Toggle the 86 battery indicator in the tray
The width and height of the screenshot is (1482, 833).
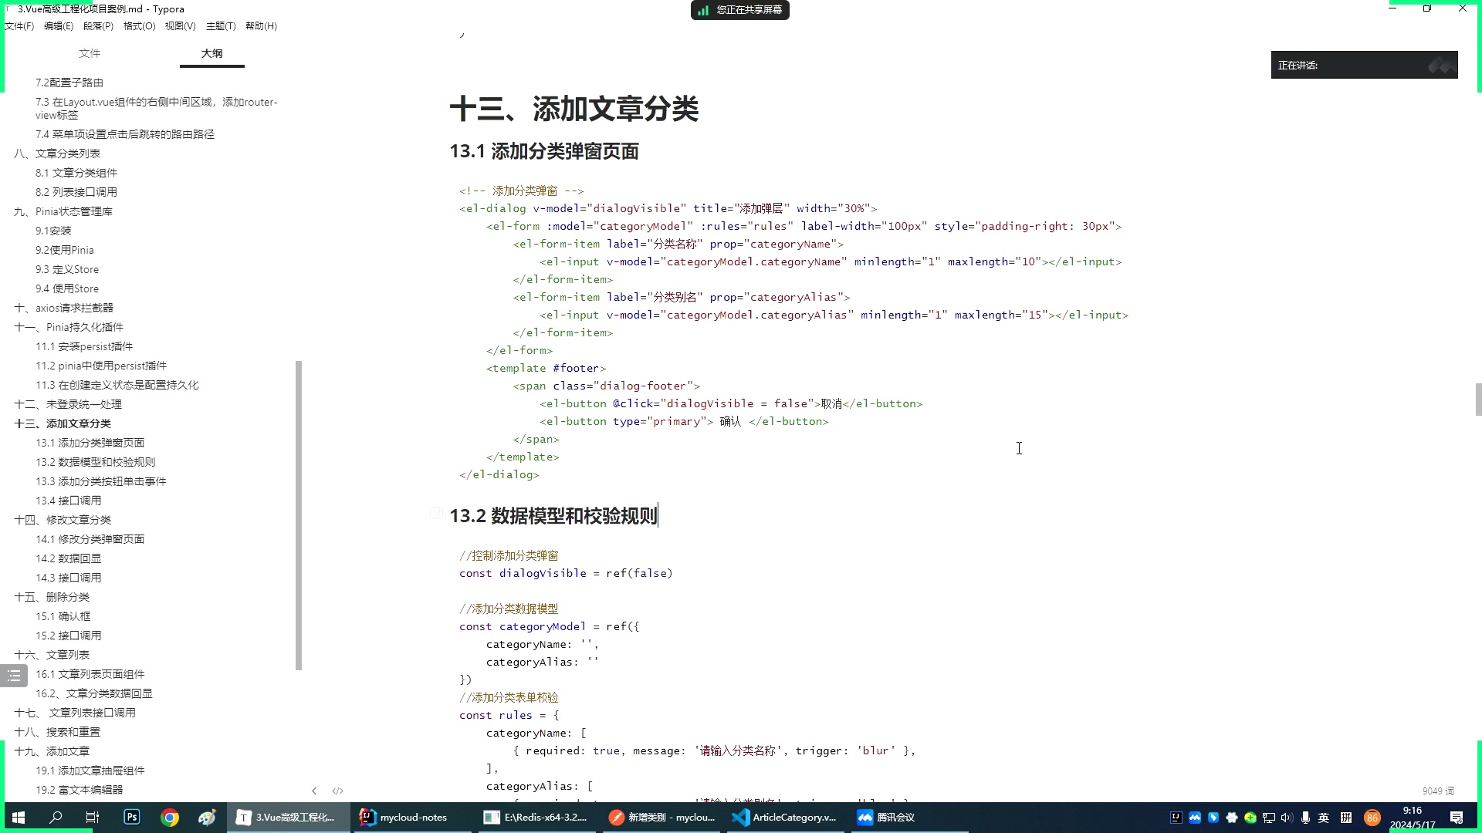[1372, 817]
